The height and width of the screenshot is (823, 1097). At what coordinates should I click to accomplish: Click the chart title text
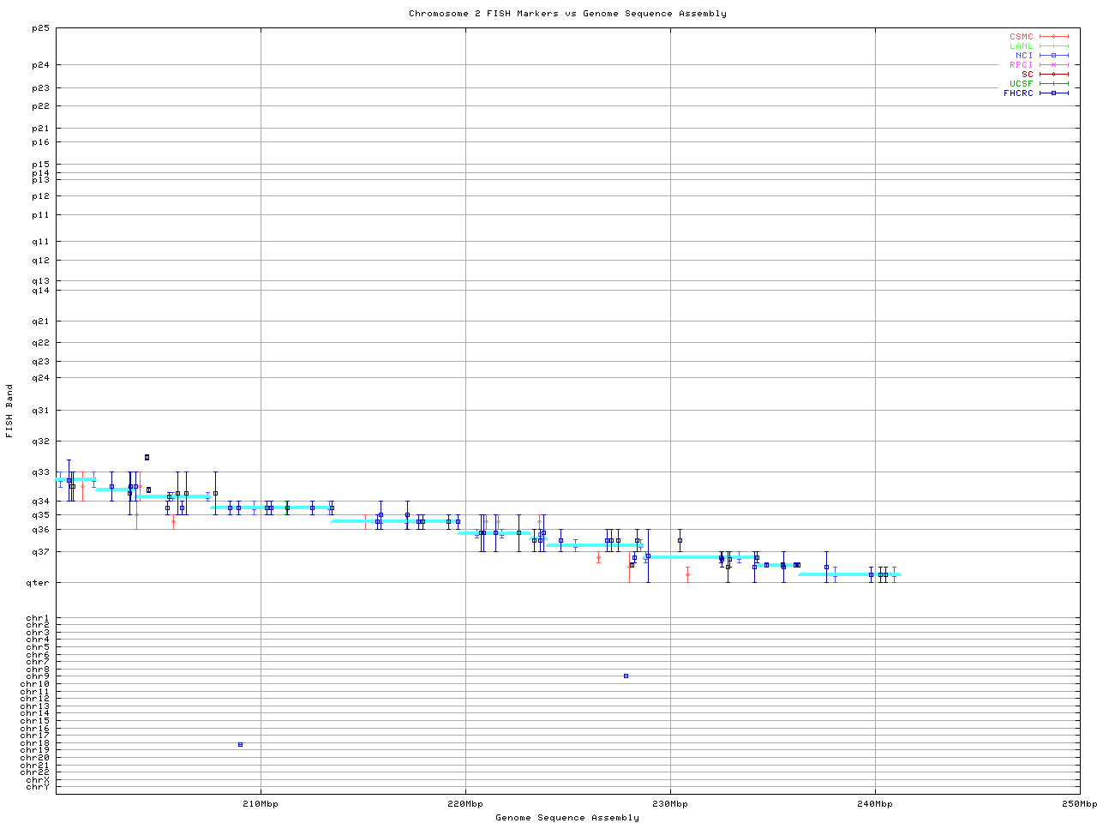[567, 14]
